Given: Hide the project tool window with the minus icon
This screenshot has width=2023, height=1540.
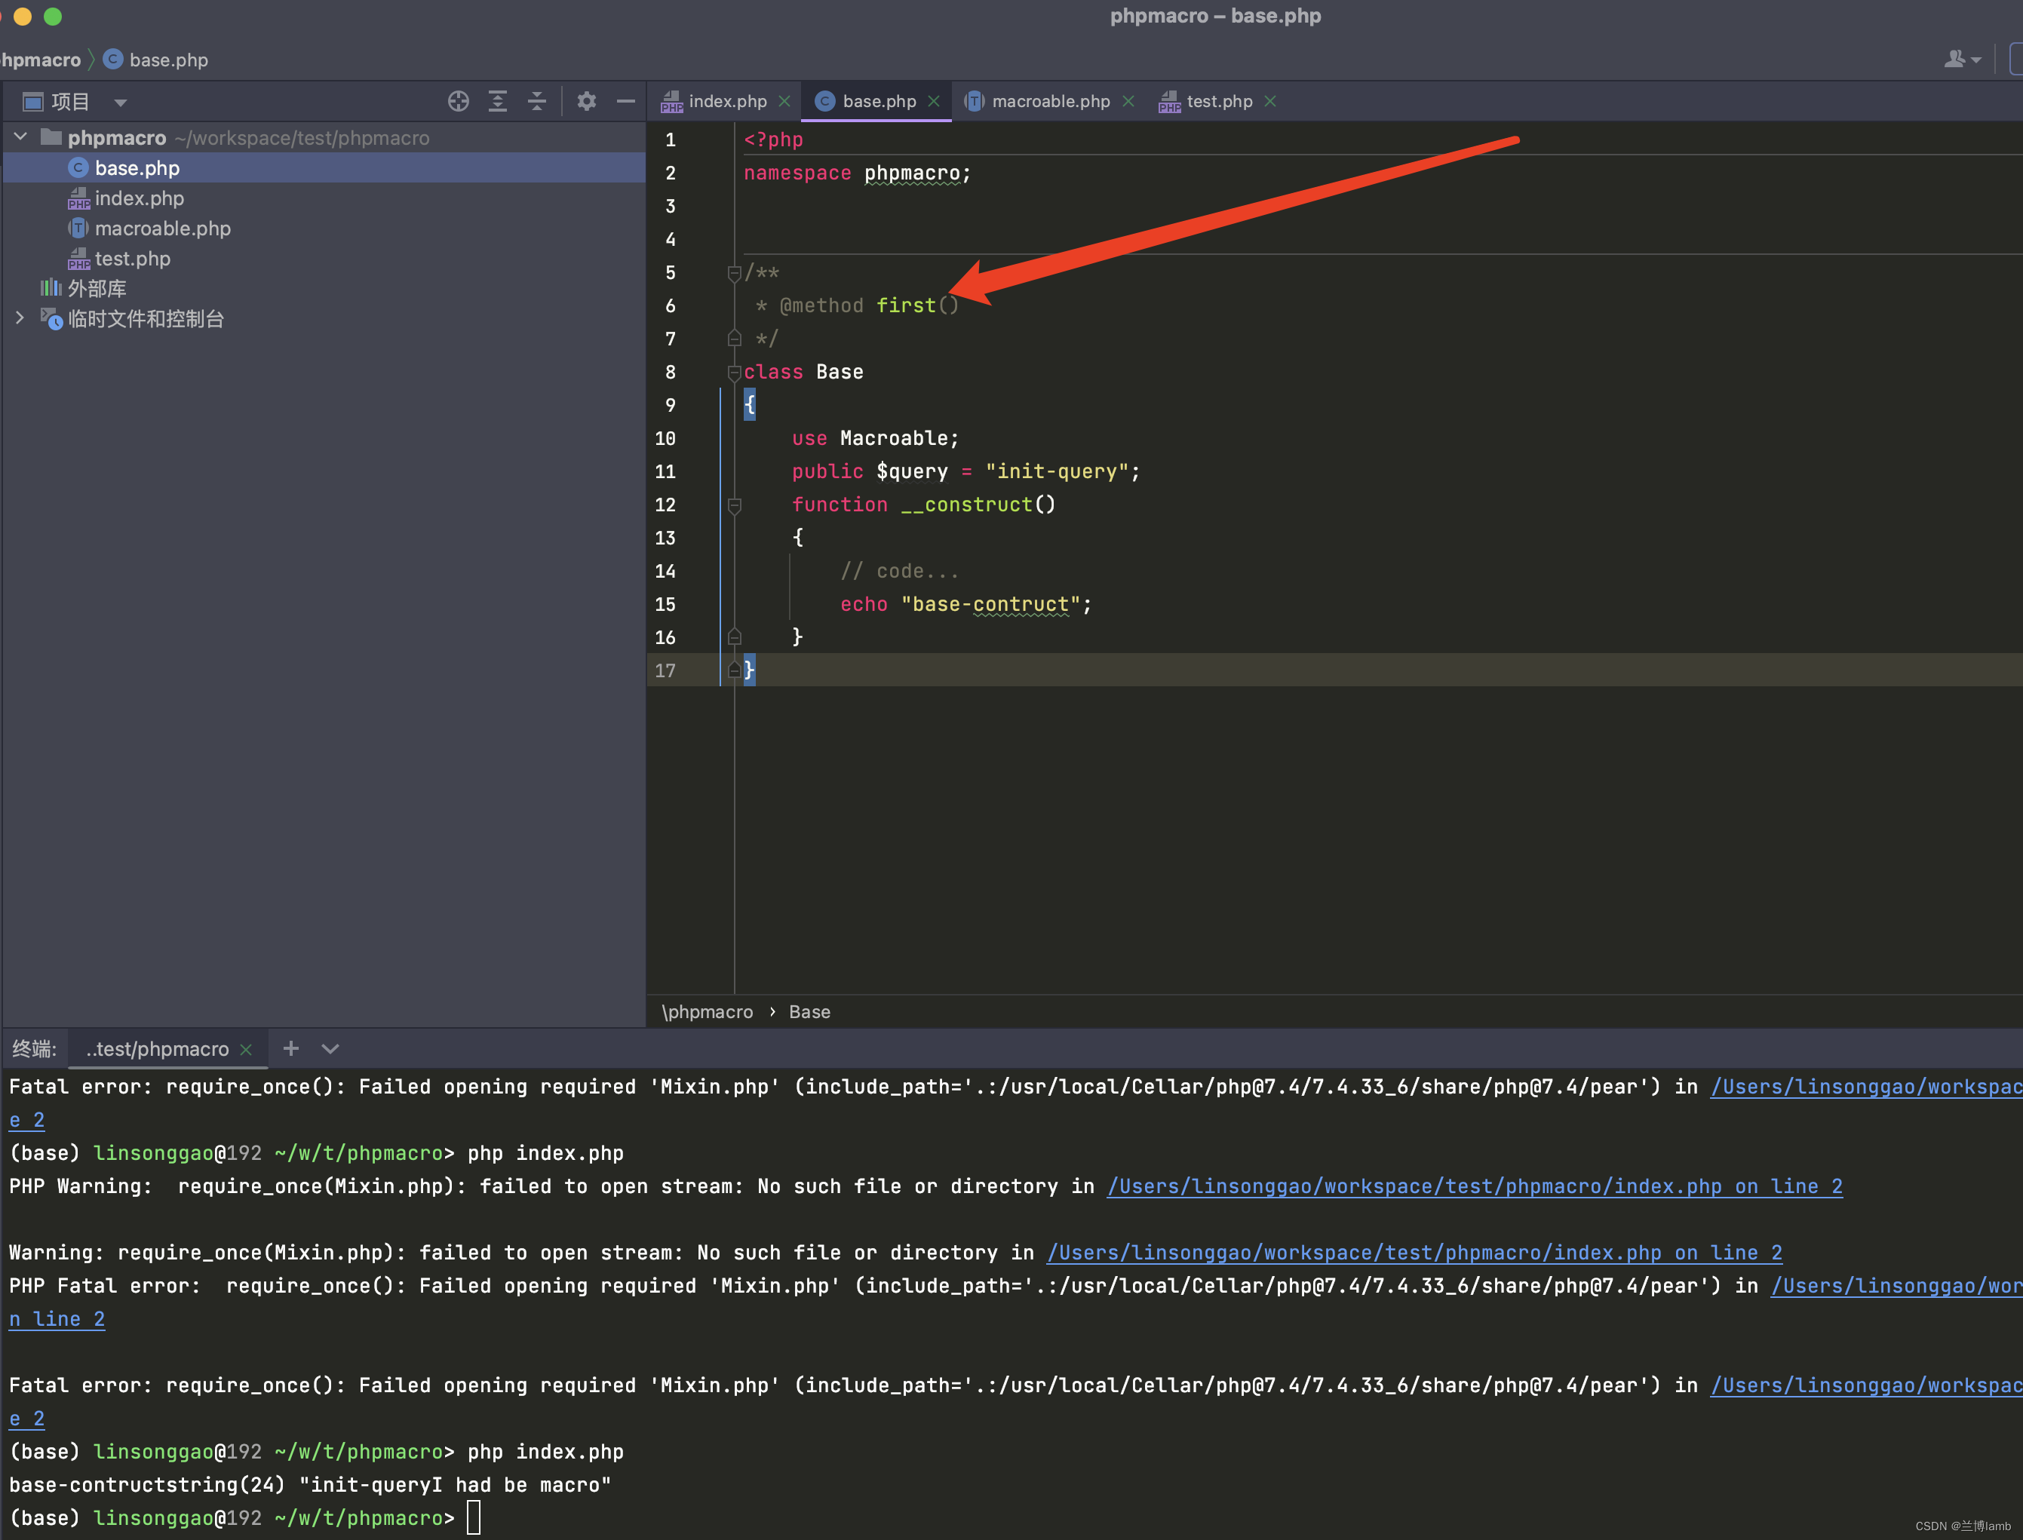Looking at the screenshot, I should click(625, 101).
